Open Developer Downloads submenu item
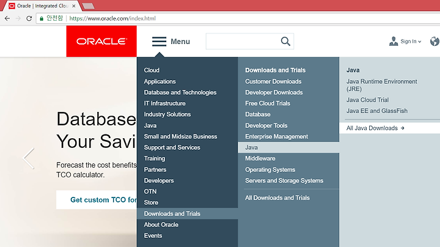Viewport: 440px width, 247px height. [x=274, y=92]
